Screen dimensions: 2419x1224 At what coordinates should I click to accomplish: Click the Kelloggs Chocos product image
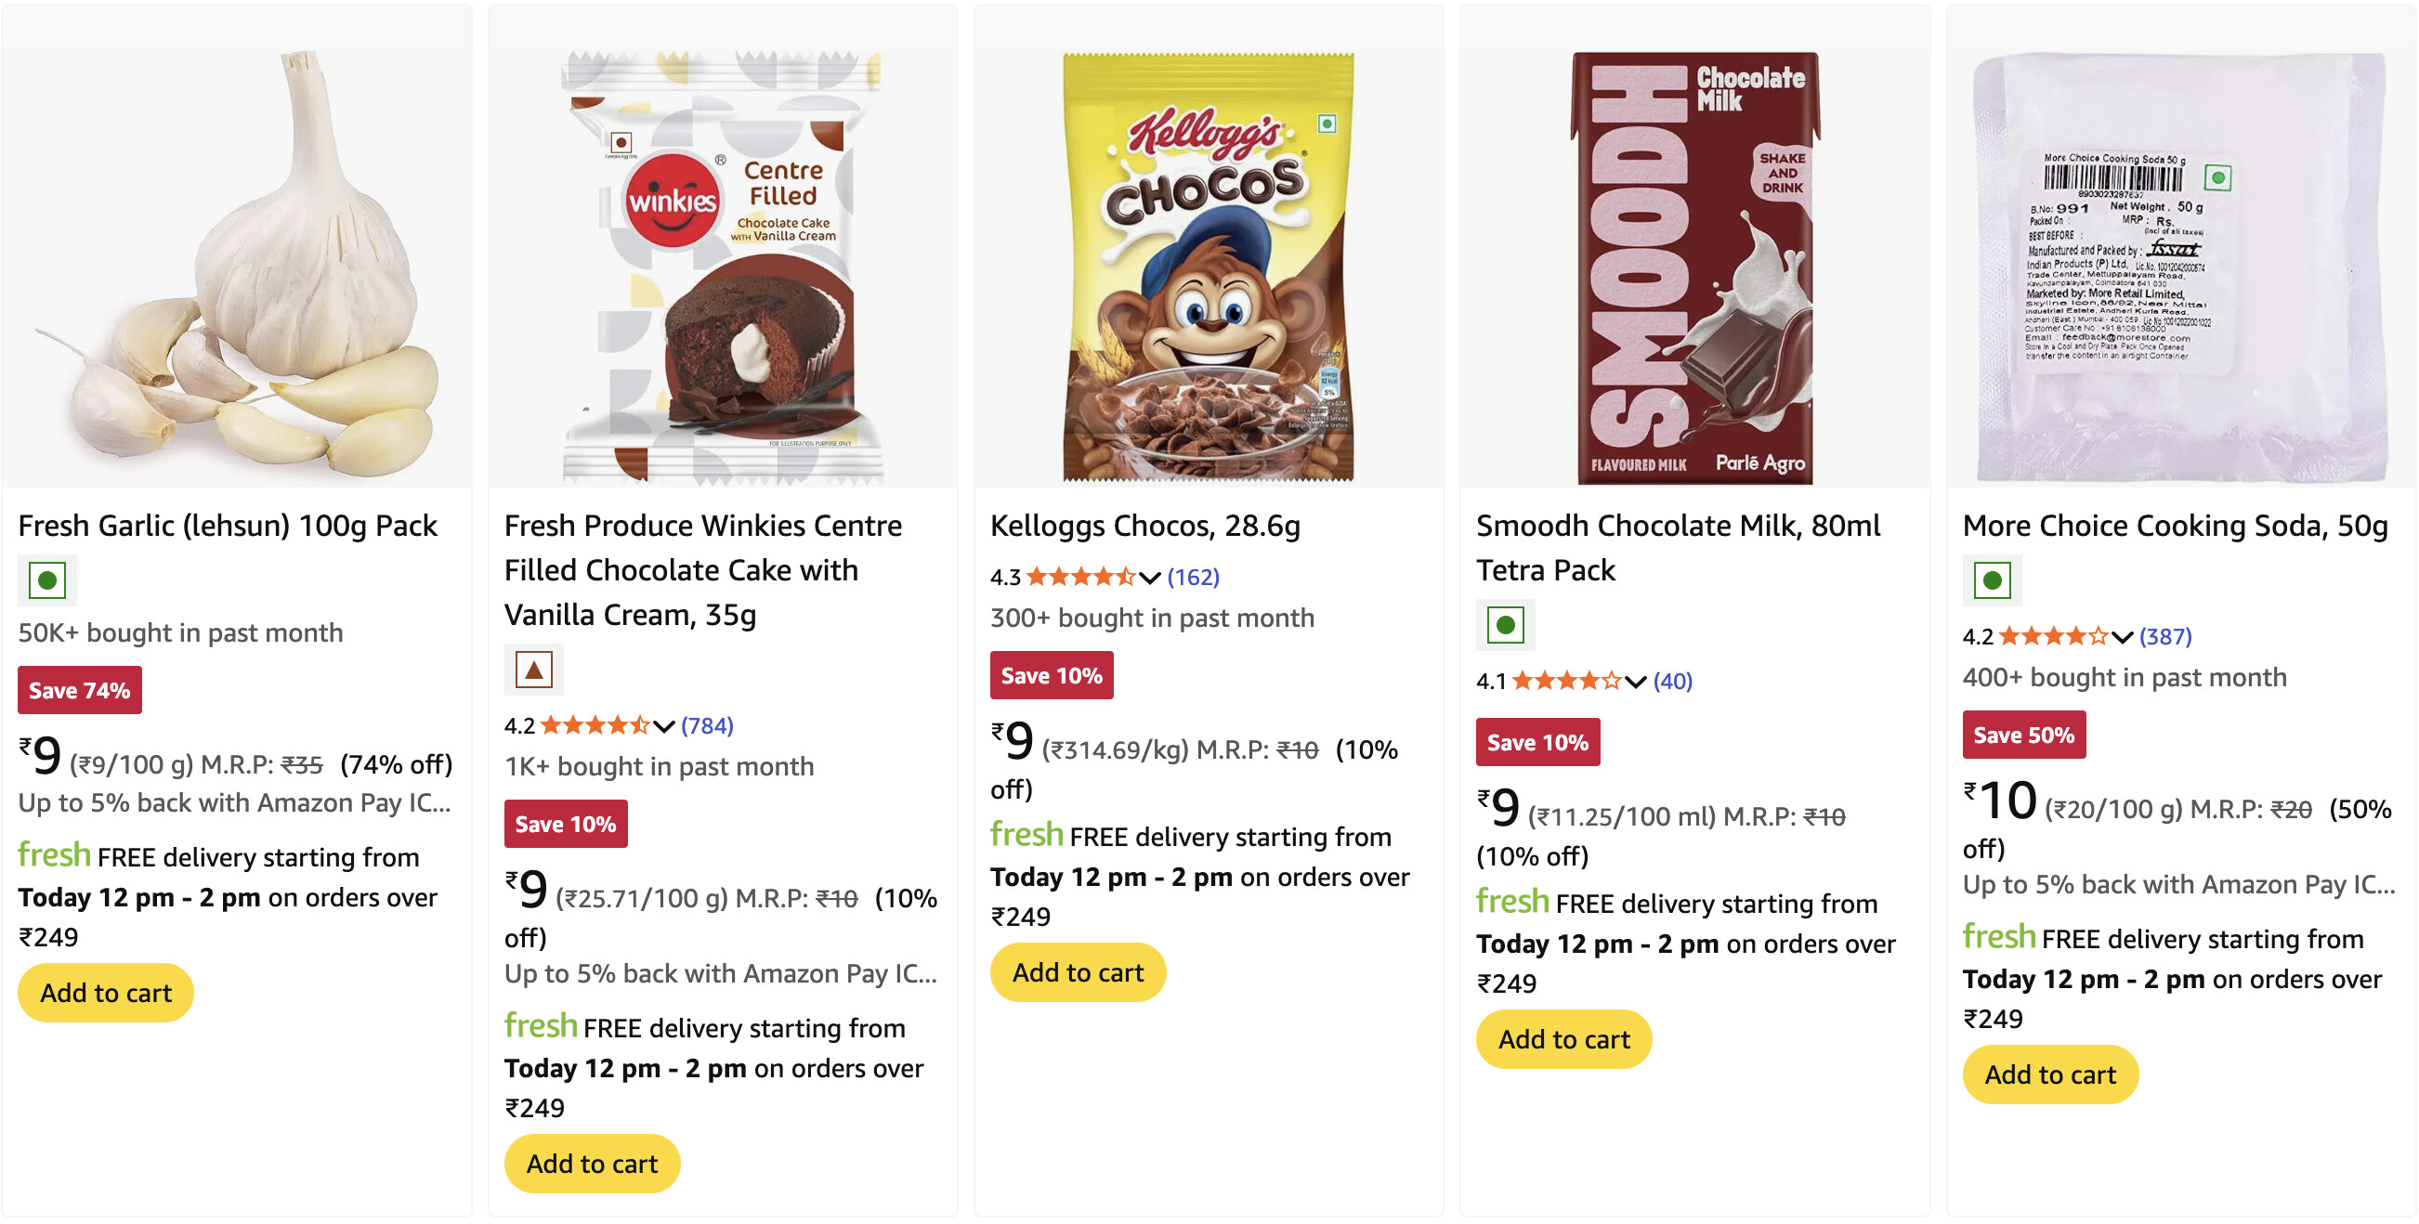click(1208, 267)
